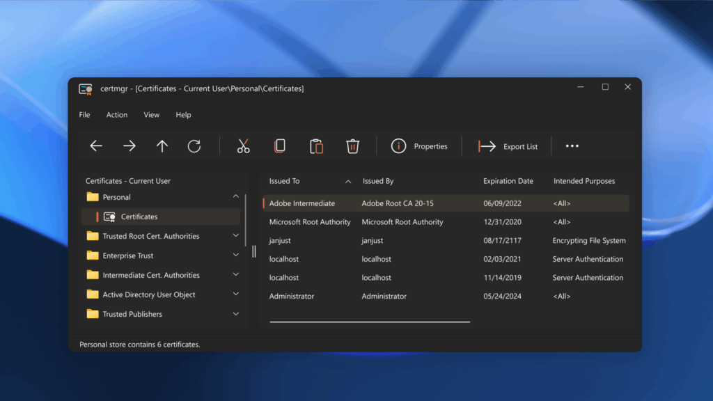Click the Refresh icon
The width and height of the screenshot is (713, 401).
coord(195,146)
